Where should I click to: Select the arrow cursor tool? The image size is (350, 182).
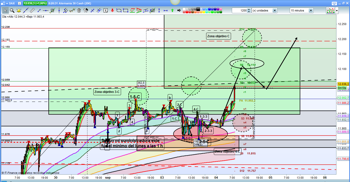[5, 10]
